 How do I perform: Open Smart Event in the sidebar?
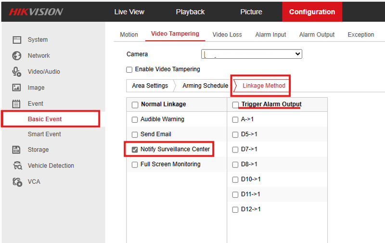tap(44, 134)
